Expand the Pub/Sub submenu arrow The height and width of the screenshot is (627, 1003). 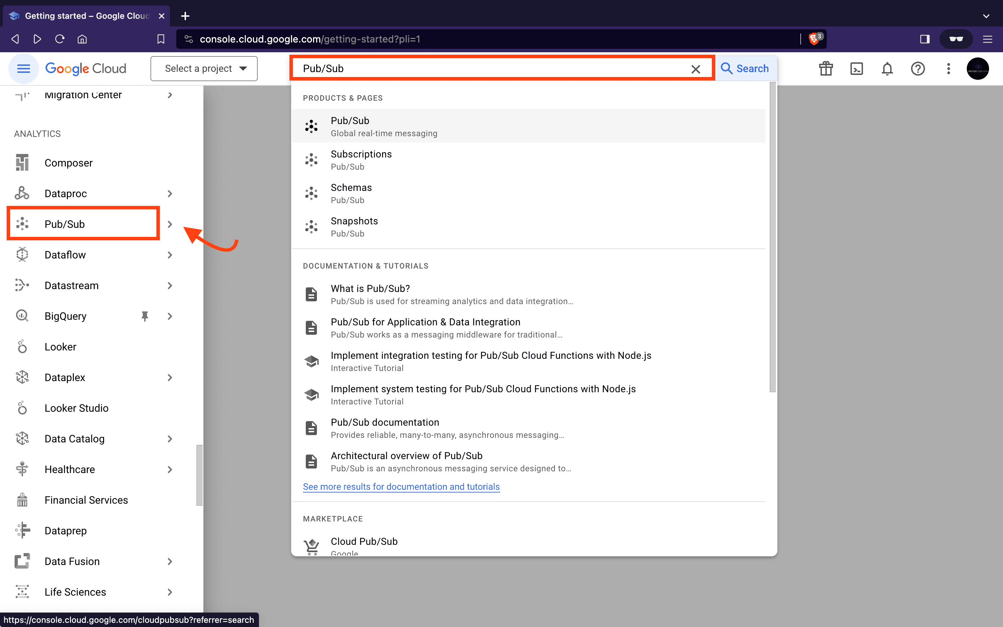(170, 224)
